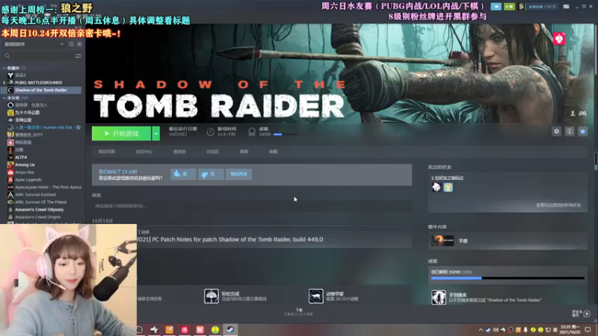Click the ready-to-play filter icon in sidebar

[79, 44]
